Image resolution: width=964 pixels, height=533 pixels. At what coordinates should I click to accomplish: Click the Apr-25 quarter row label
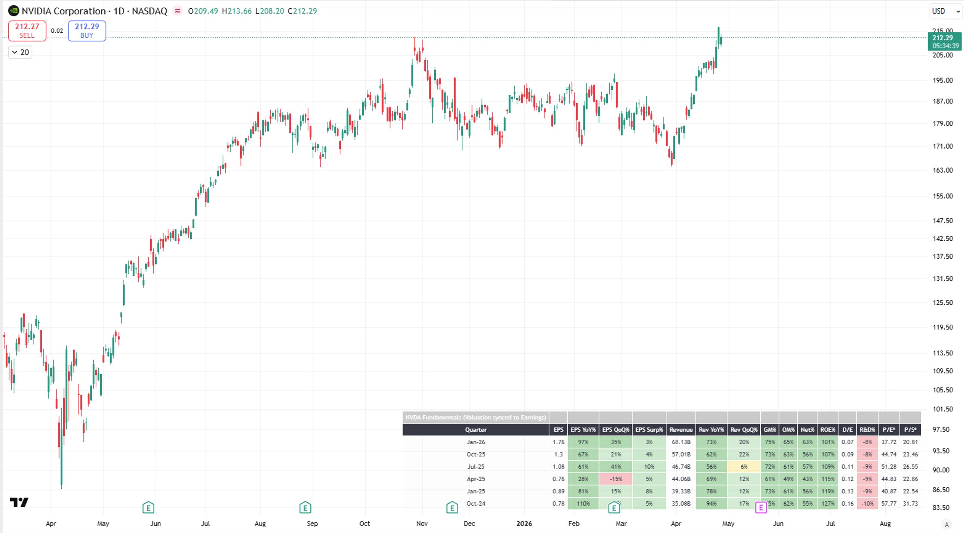476,479
